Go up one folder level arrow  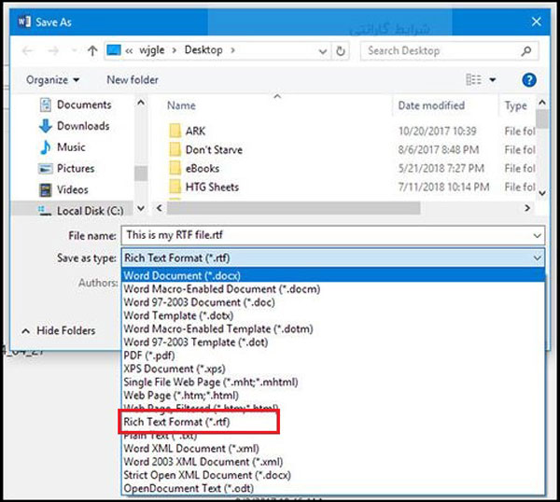[x=92, y=51]
